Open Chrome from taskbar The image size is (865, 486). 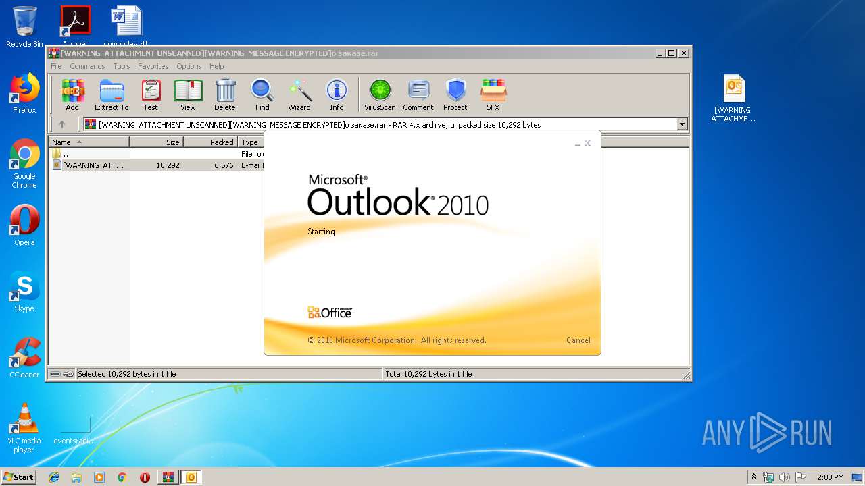(x=122, y=477)
